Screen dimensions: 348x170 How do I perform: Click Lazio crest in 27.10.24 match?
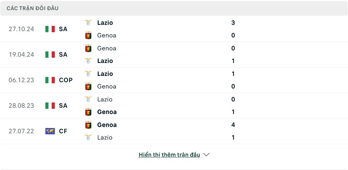pyautogui.click(x=88, y=23)
